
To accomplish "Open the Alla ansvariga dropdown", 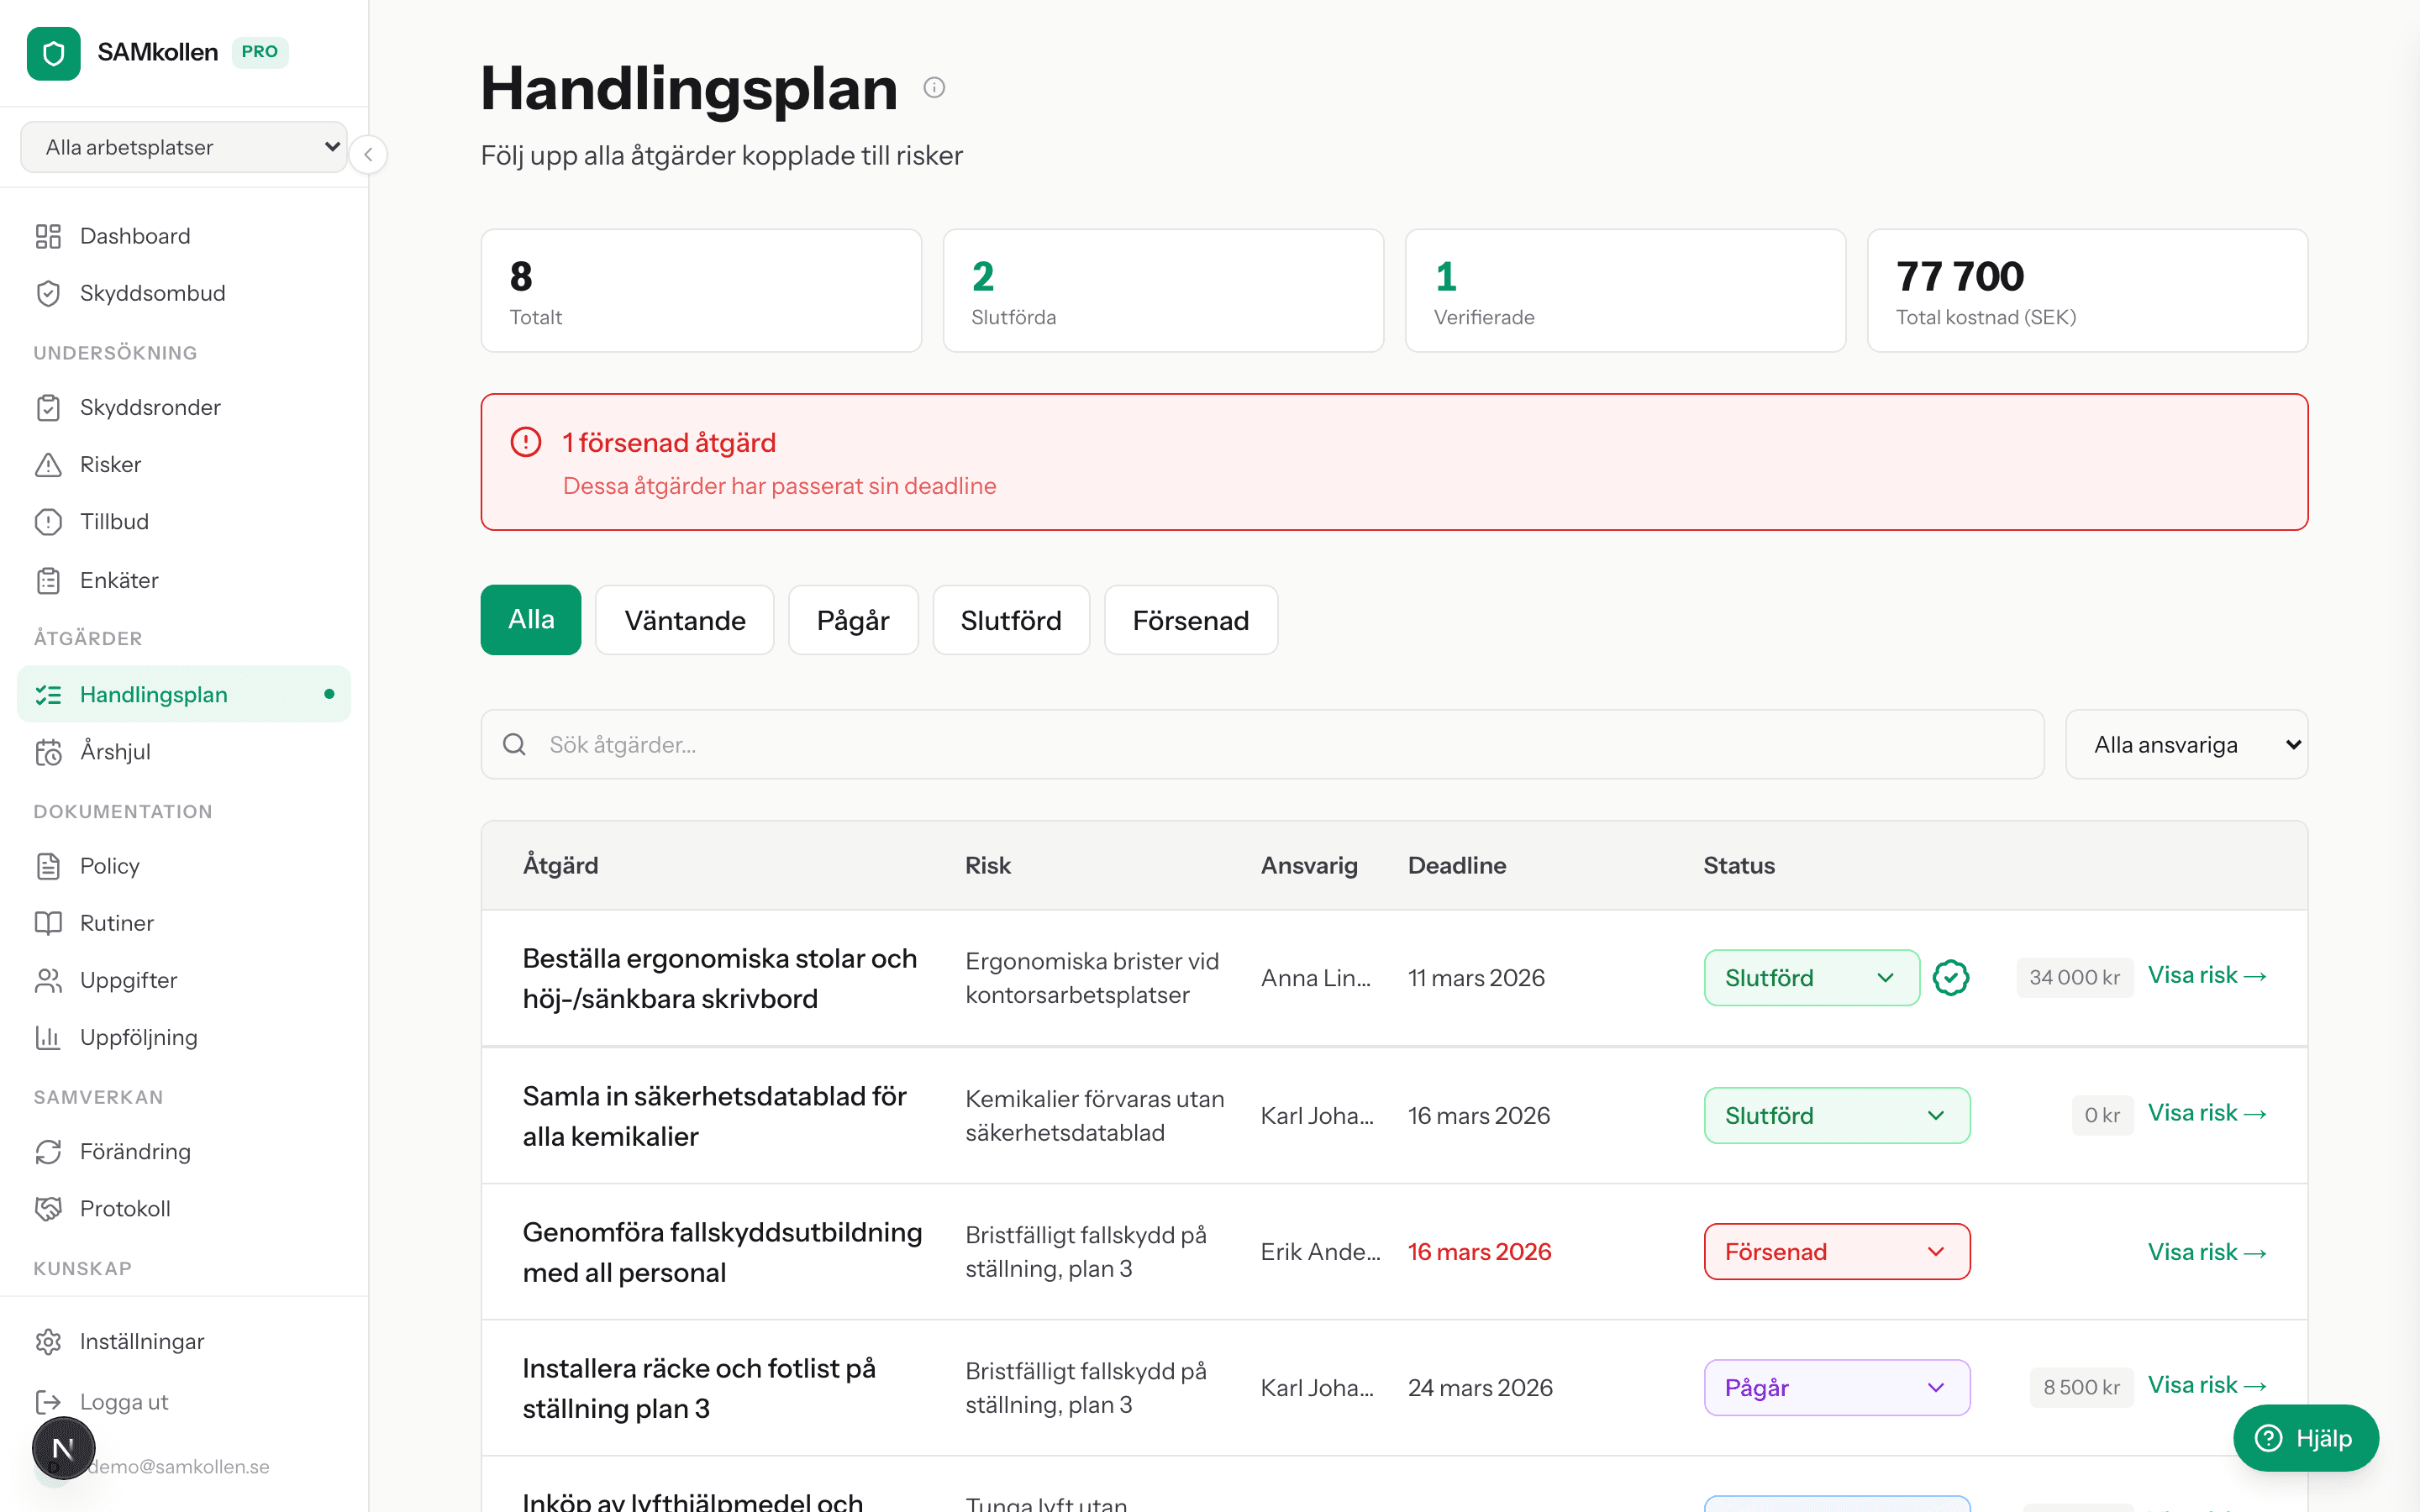I will [x=2186, y=744].
